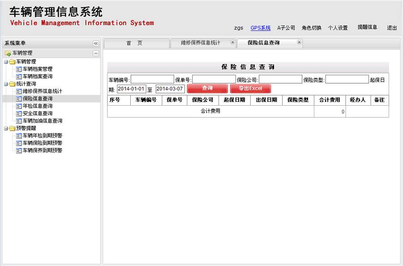Switch to the 首页 tab

(x=134, y=43)
